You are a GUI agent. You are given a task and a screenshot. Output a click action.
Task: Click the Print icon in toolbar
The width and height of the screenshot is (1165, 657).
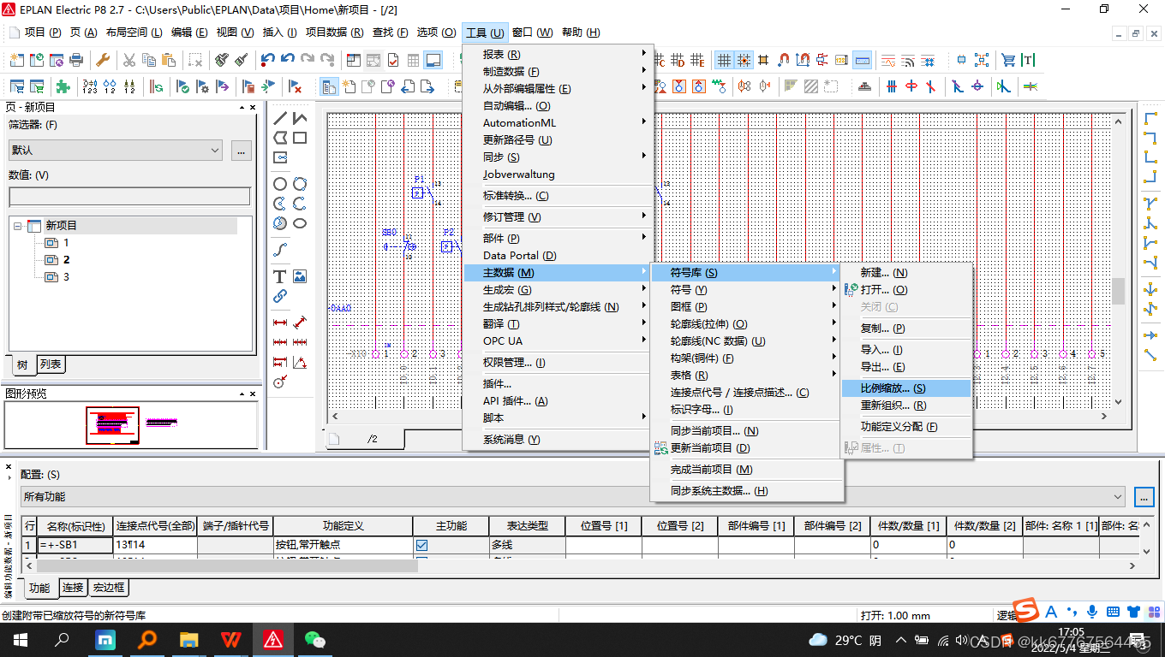76,60
